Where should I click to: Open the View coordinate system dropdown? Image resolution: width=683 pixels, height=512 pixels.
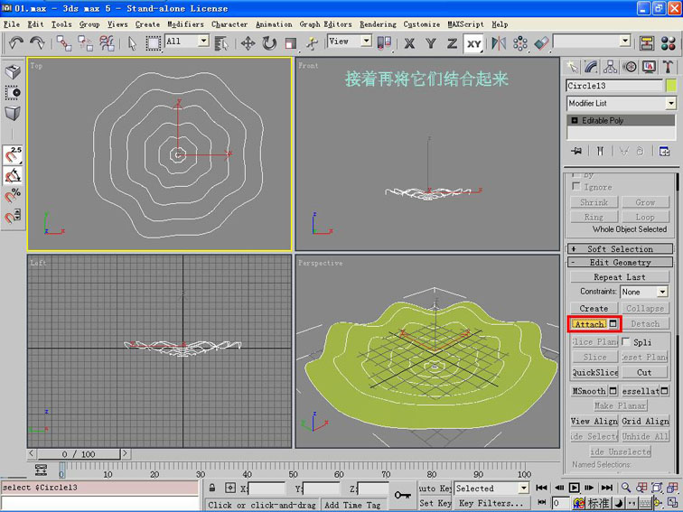367,42
